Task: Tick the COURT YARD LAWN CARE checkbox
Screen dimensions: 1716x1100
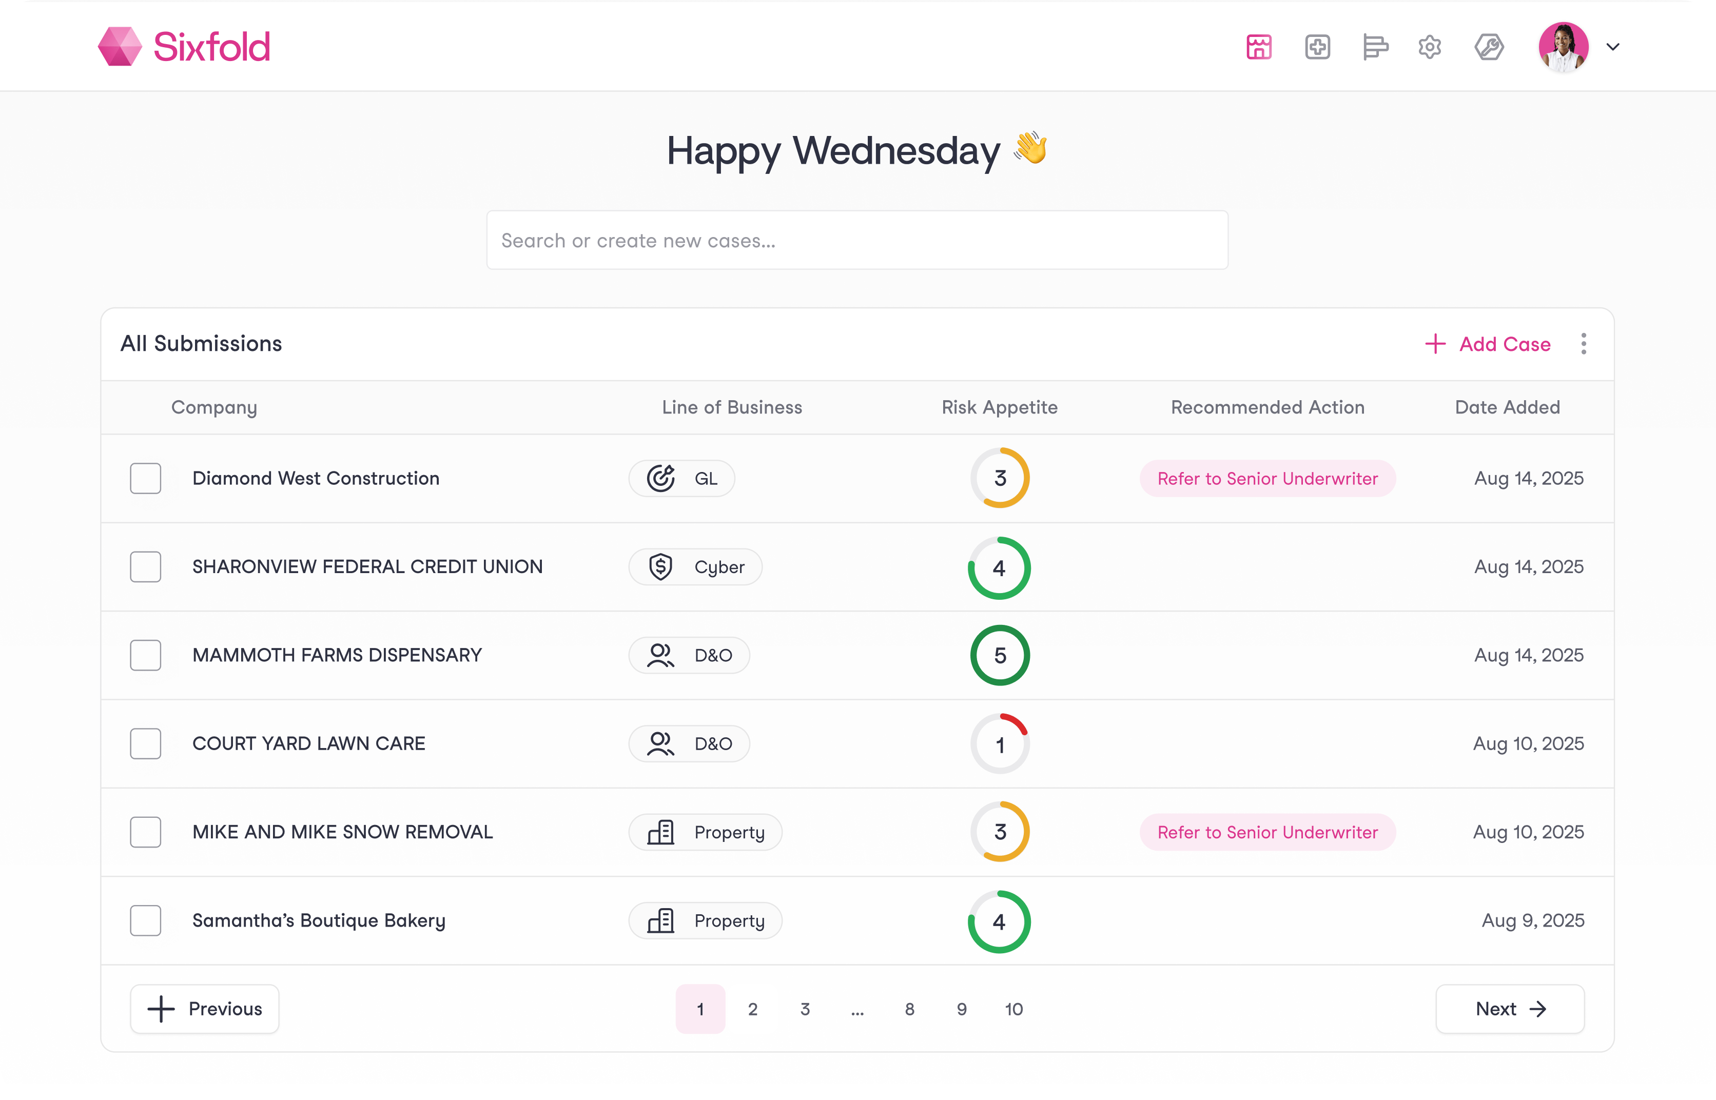Action: point(146,743)
